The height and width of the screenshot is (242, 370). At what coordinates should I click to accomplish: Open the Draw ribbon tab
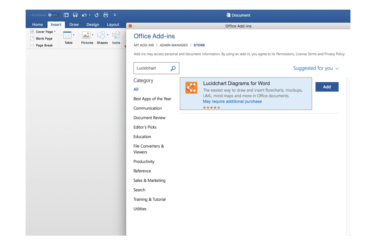click(74, 25)
